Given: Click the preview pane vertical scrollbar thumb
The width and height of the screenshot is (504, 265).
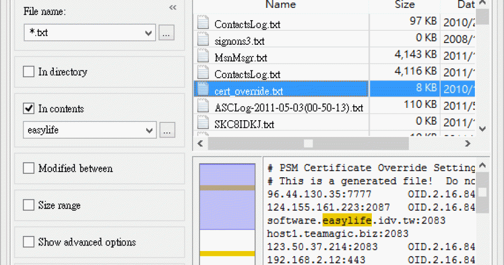Looking at the screenshot, I should [x=482, y=192].
